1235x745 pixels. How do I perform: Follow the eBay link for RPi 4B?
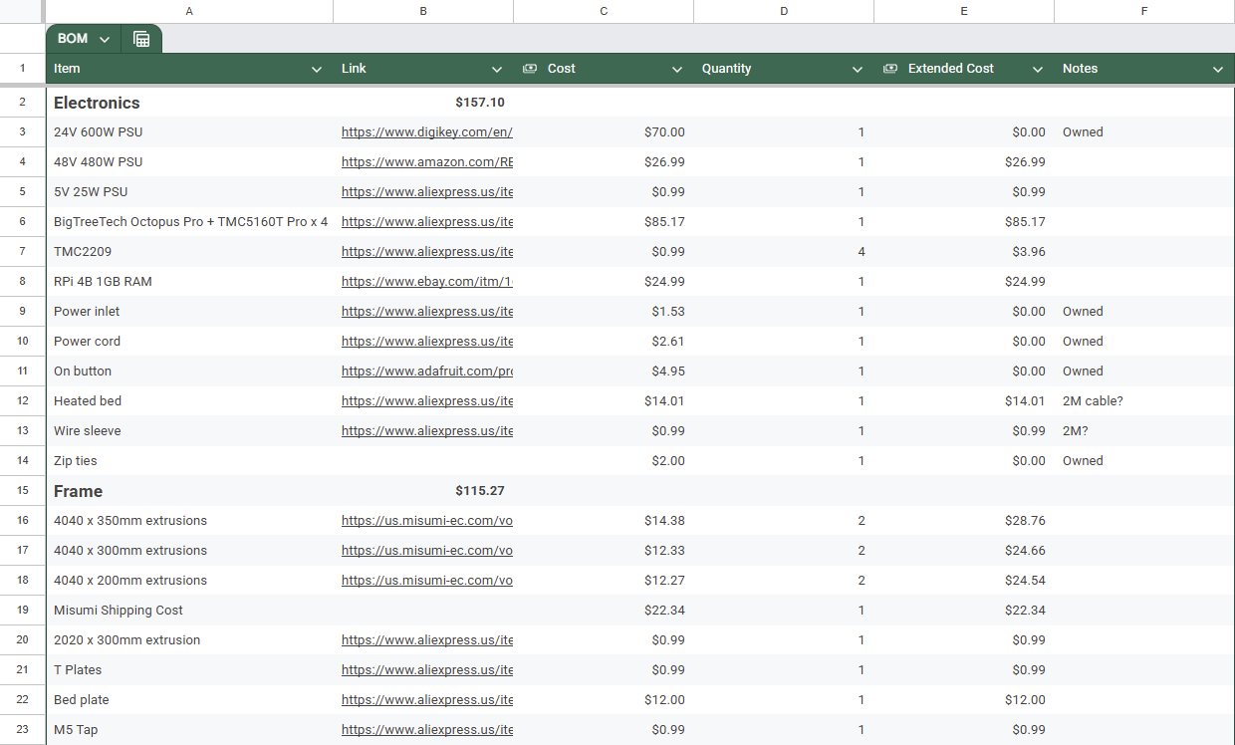coord(426,282)
